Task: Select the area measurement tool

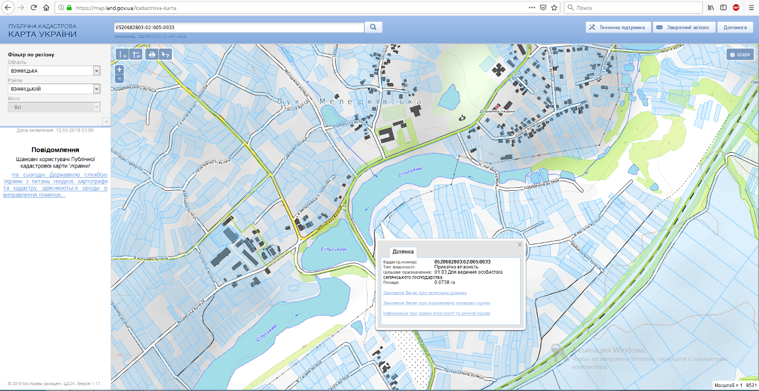Action: 136,55
